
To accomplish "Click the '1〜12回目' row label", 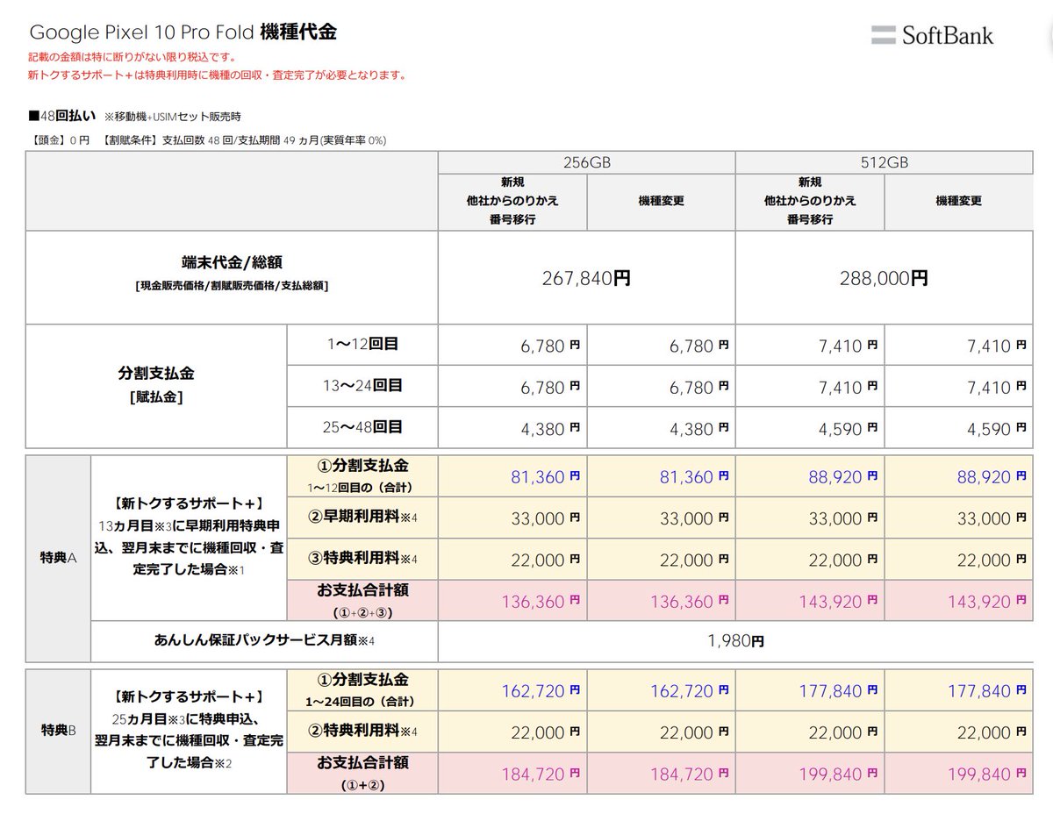I will tap(362, 344).
